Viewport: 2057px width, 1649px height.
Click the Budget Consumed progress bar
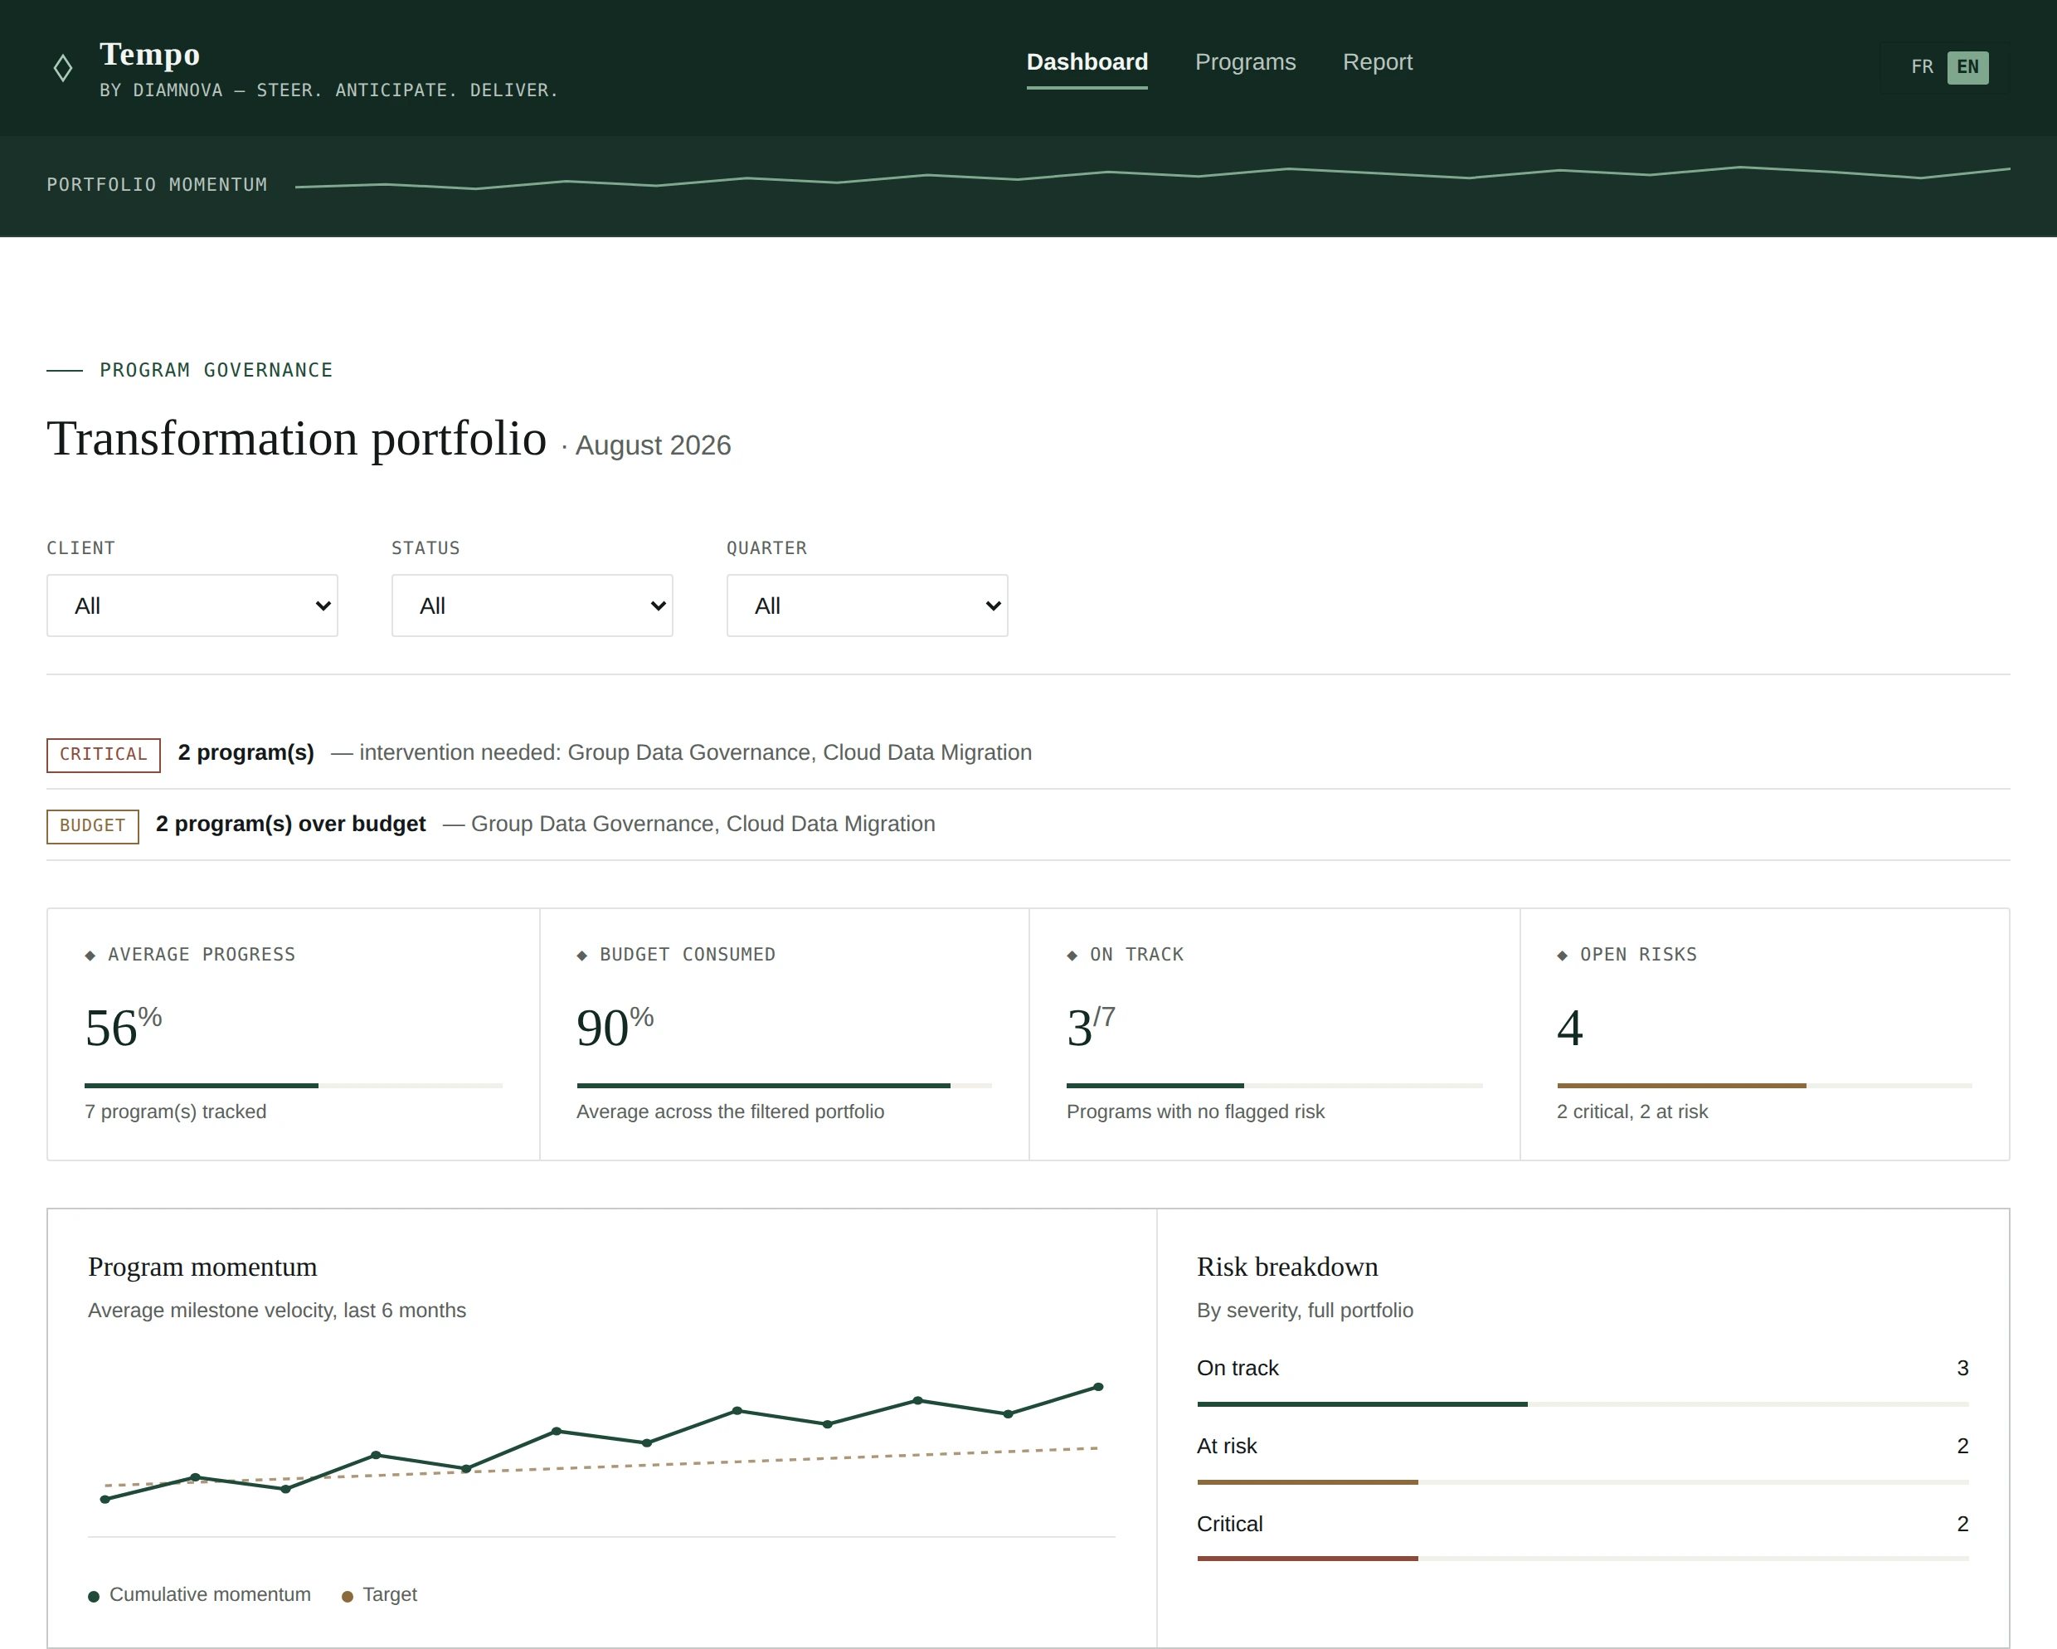pyautogui.click(x=785, y=1085)
